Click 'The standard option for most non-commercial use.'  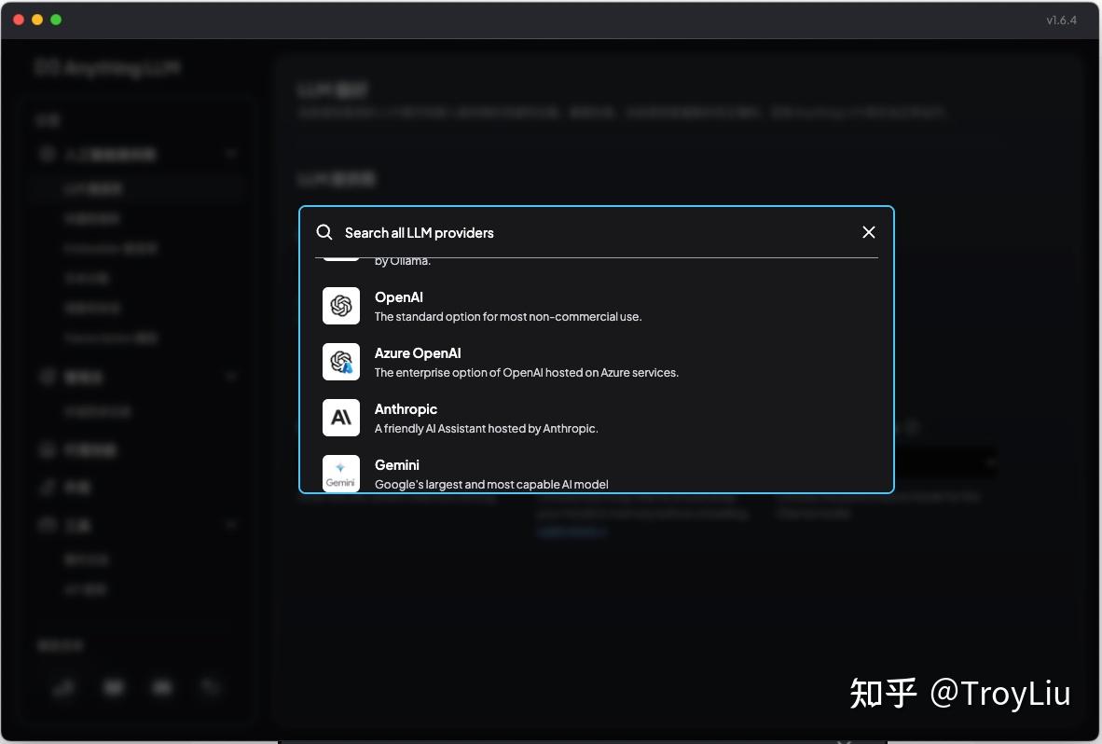(x=508, y=317)
